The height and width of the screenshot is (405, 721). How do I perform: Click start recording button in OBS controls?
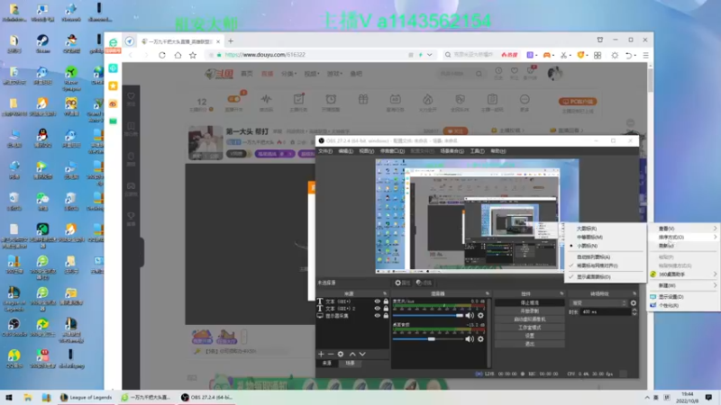pyautogui.click(x=530, y=310)
